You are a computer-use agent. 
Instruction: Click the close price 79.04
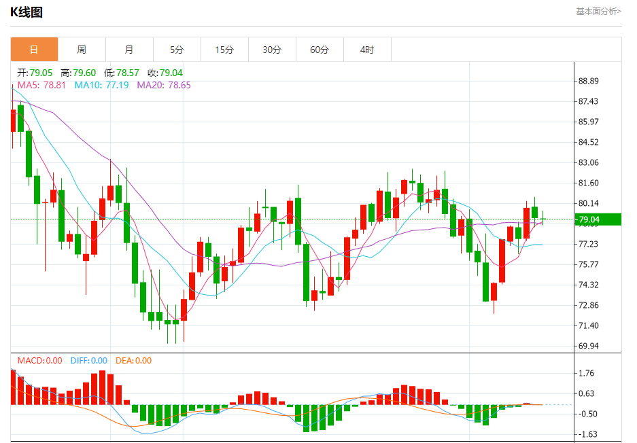coord(171,73)
